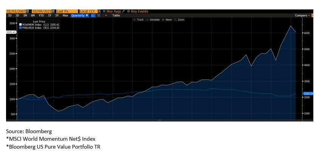Show News on chart
This screenshot has height=155, width=319.
click(167, 20)
